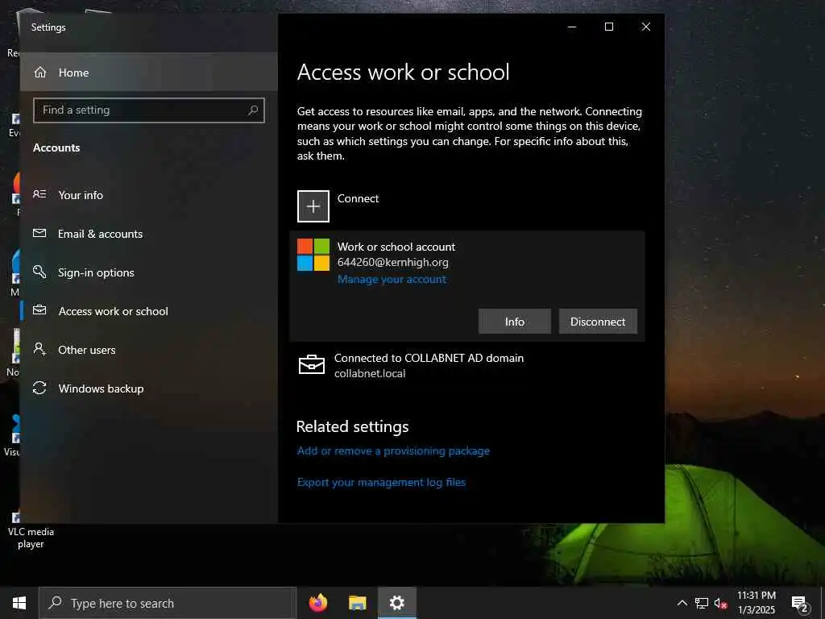The width and height of the screenshot is (825, 619).
Task: Open Add or remove a provisioning package
Action: click(393, 451)
